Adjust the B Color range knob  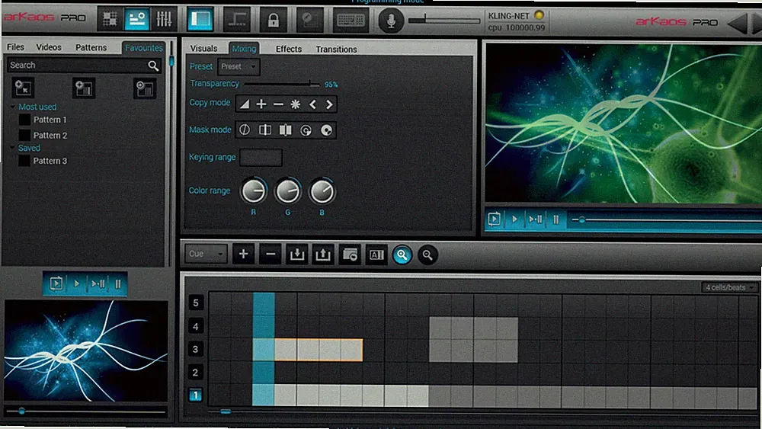pos(322,191)
